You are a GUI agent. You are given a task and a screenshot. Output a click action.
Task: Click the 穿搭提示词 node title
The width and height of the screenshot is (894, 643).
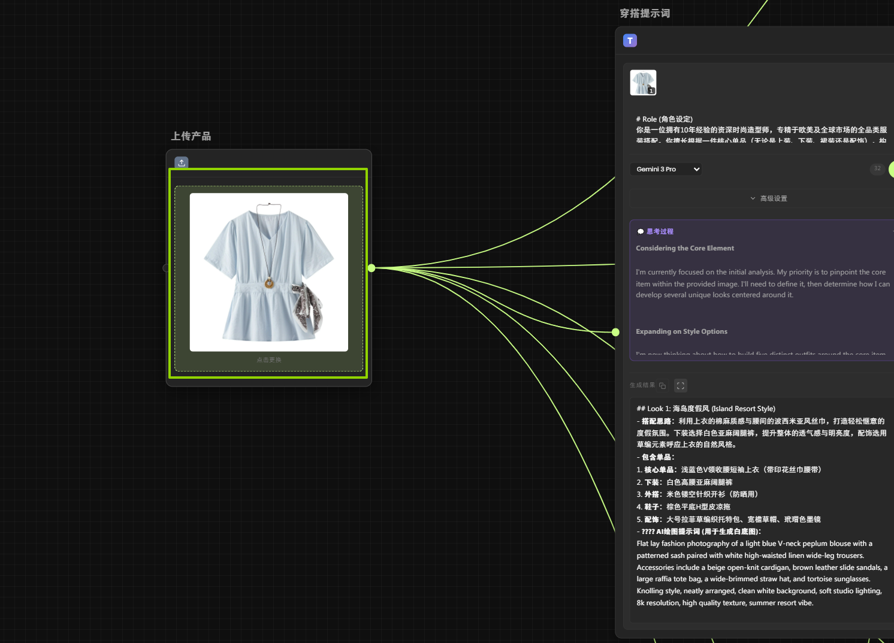(645, 13)
